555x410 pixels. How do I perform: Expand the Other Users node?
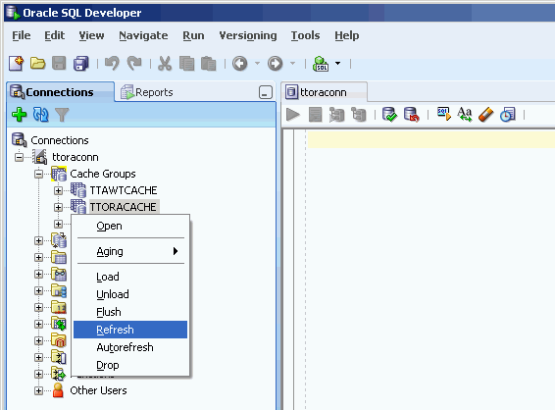tap(38, 390)
